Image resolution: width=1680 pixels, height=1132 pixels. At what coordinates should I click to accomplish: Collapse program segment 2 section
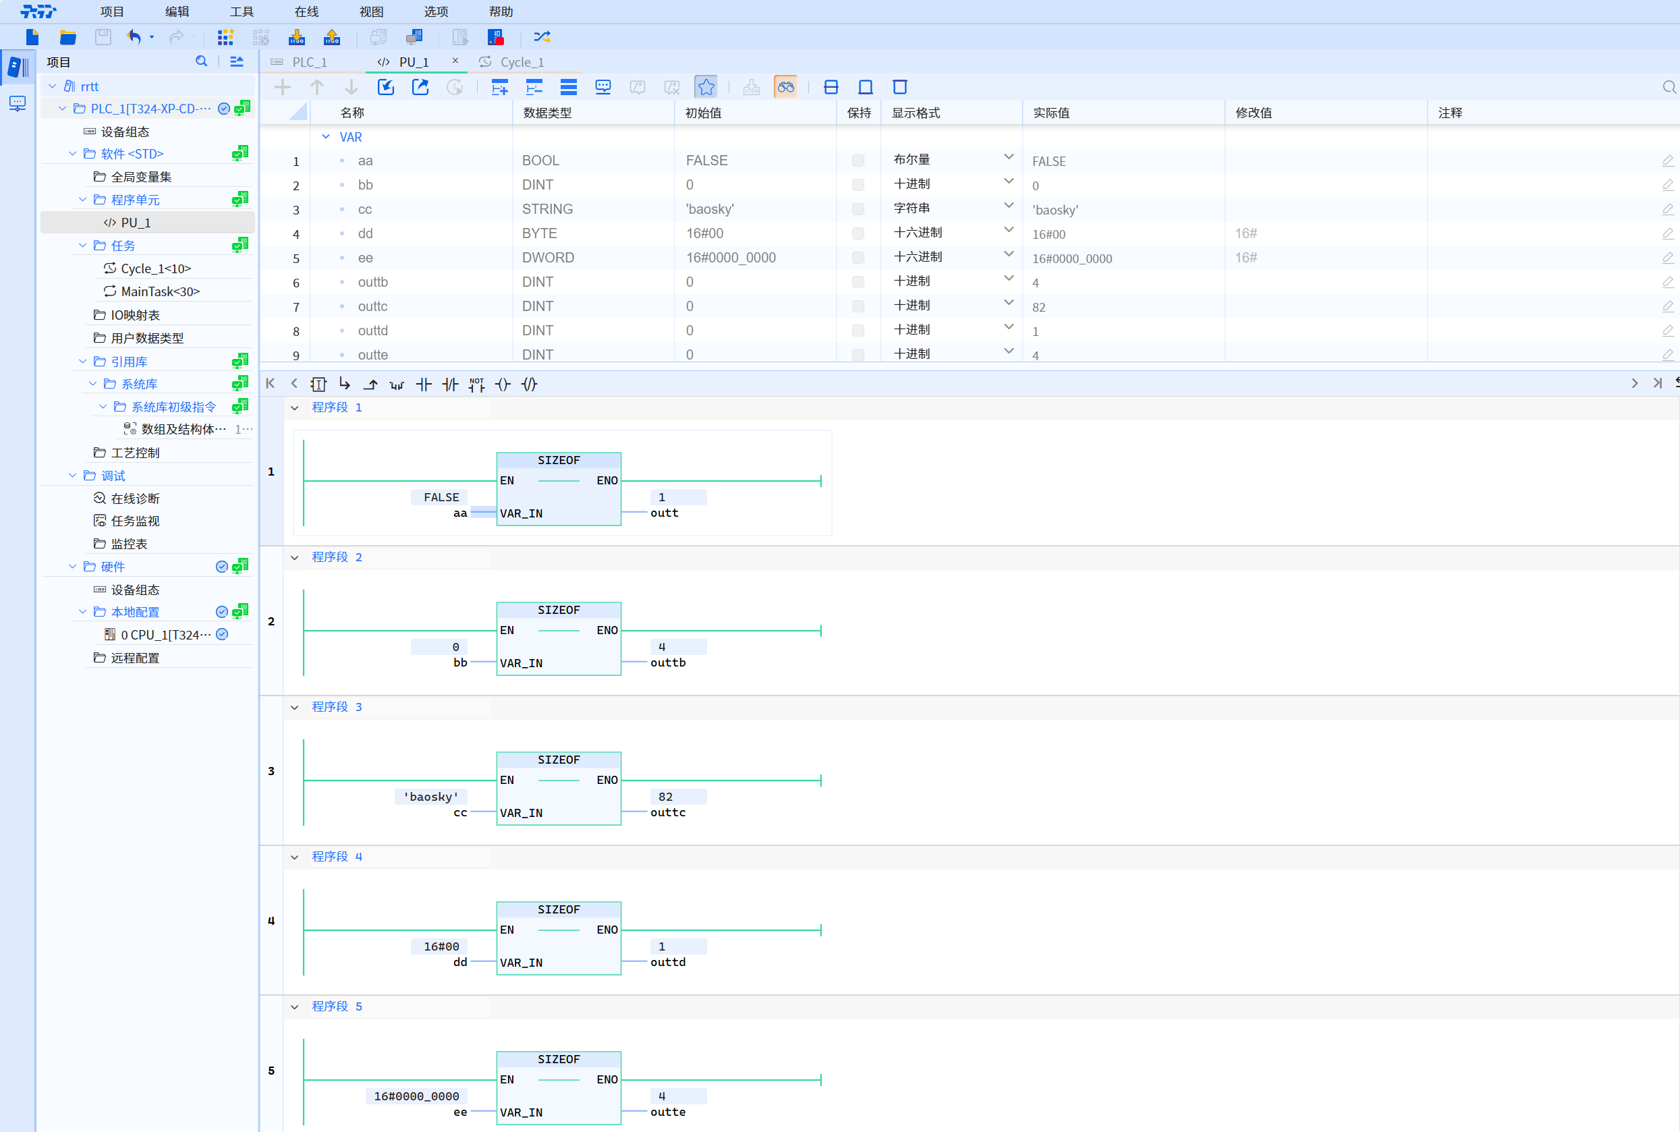tap(295, 557)
